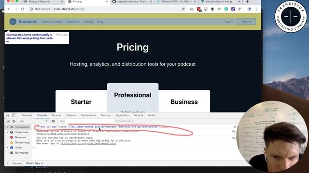Viewport: 309px width, 173px height.
Task: Click the green Grammarly extension icon
Action: (226, 9)
